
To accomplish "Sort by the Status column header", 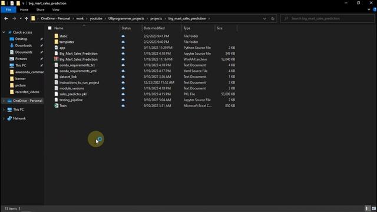I will point(126,28).
